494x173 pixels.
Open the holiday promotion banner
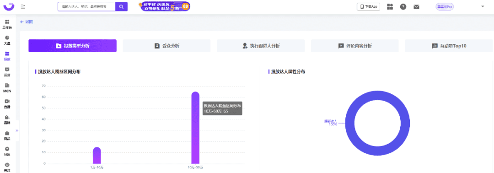pyautogui.click(x=165, y=6)
